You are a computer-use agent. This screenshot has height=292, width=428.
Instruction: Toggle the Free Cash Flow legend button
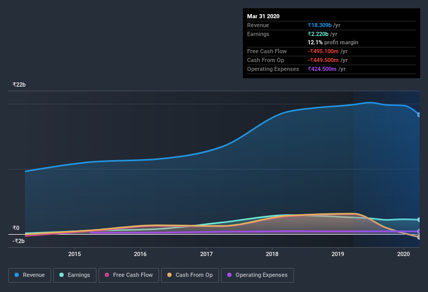[x=129, y=275]
